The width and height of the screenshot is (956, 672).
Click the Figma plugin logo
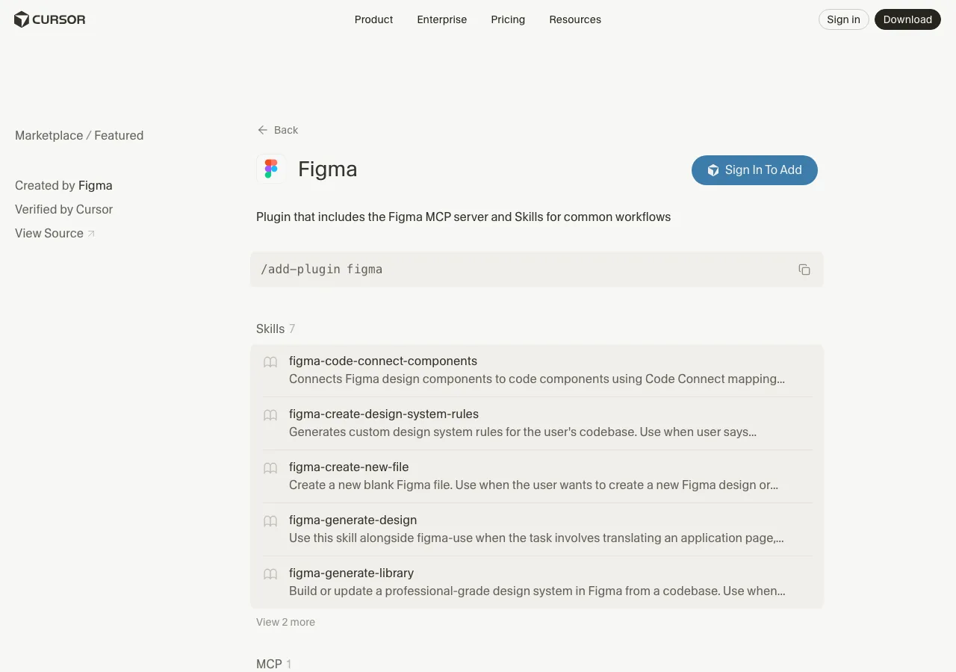tap(271, 169)
